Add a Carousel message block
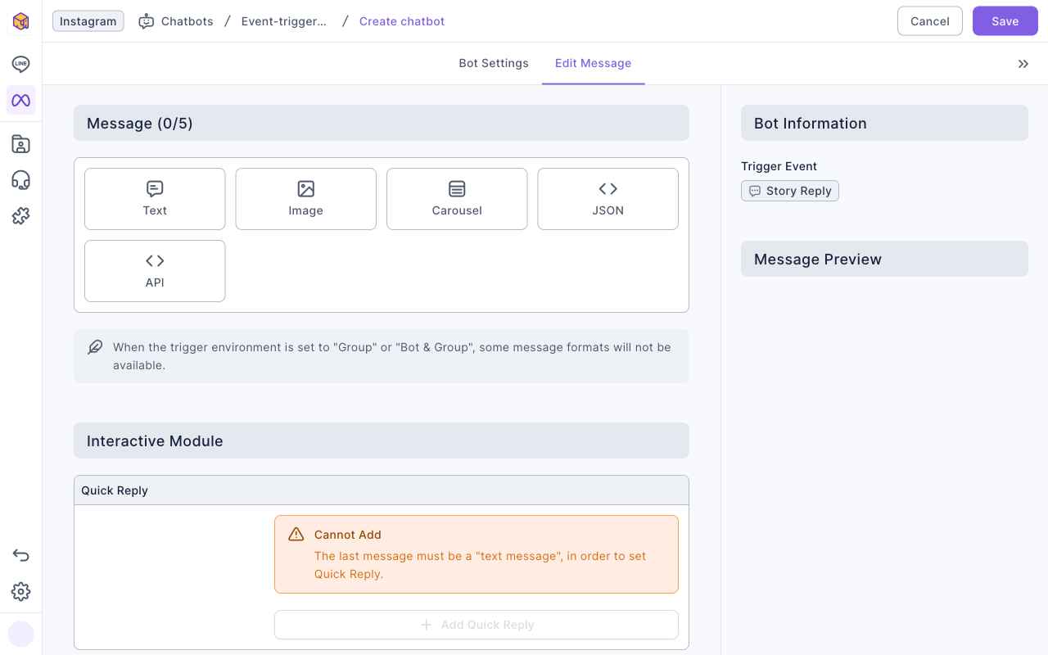Viewport: 1048px width, 655px height. [x=457, y=199]
